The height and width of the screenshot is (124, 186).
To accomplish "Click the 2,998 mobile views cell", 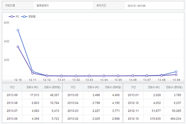I will click(x=113, y=119).
